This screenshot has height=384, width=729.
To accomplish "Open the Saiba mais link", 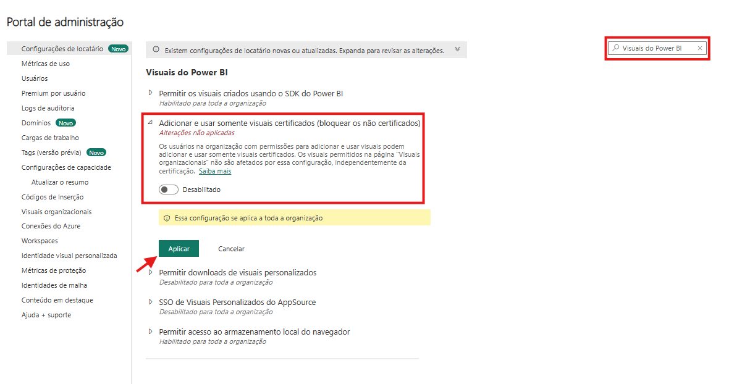I will pyautogui.click(x=215, y=171).
